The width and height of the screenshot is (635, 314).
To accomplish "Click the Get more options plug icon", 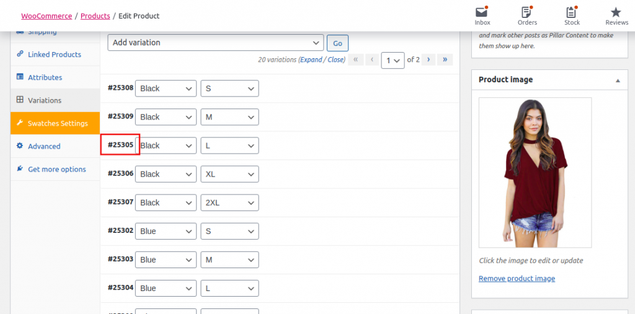I will [19, 168].
